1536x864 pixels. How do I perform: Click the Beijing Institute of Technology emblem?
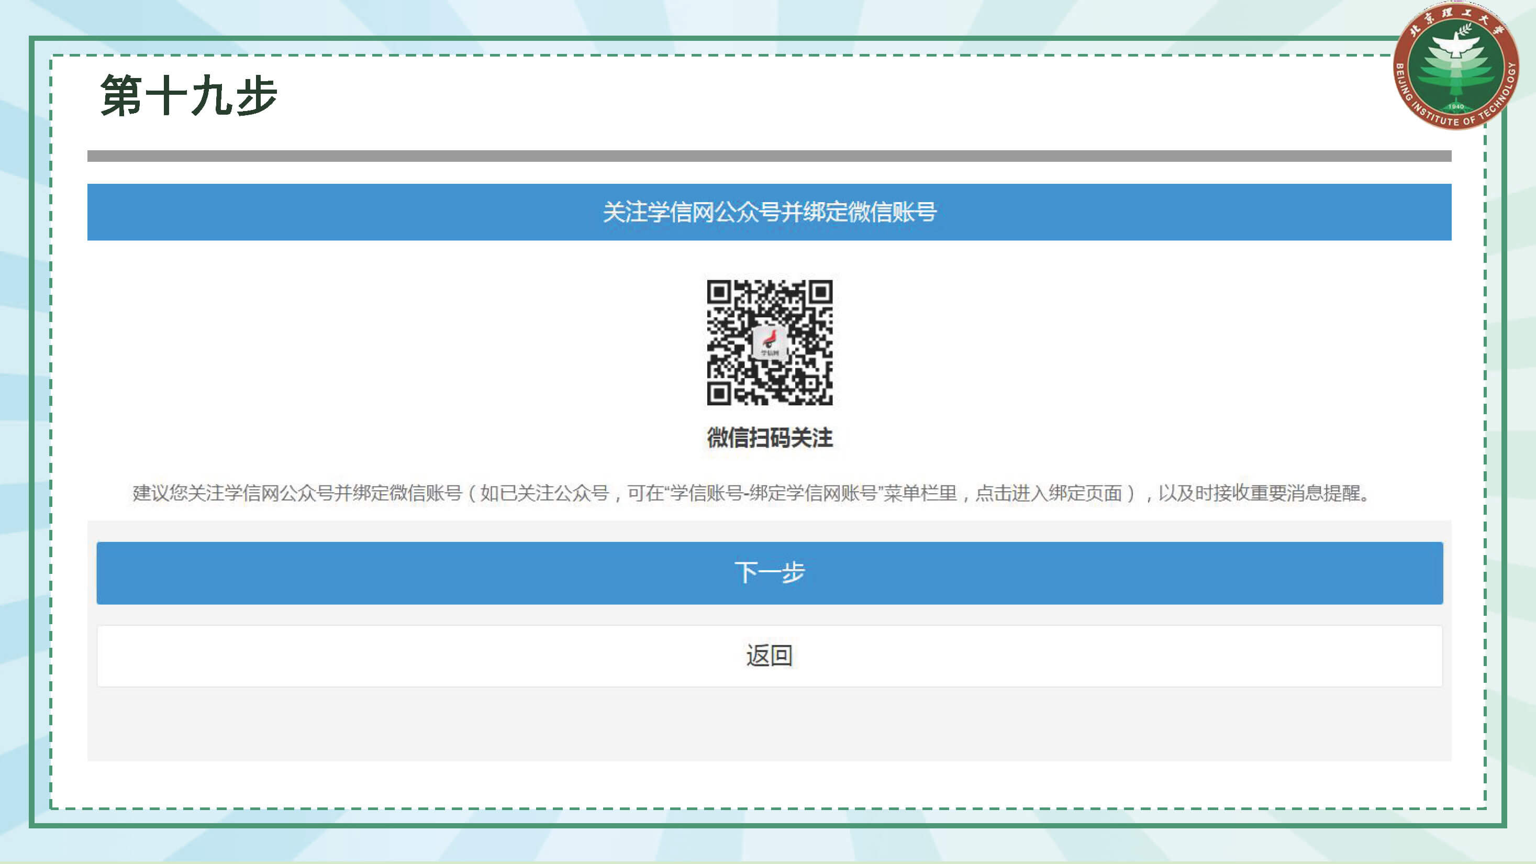(x=1455, y=65)
